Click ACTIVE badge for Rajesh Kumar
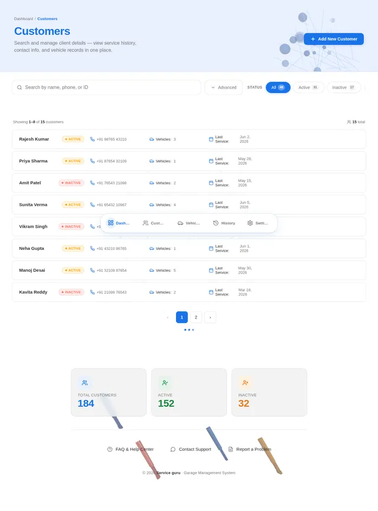The image size is (378, 511). (73, 139)
